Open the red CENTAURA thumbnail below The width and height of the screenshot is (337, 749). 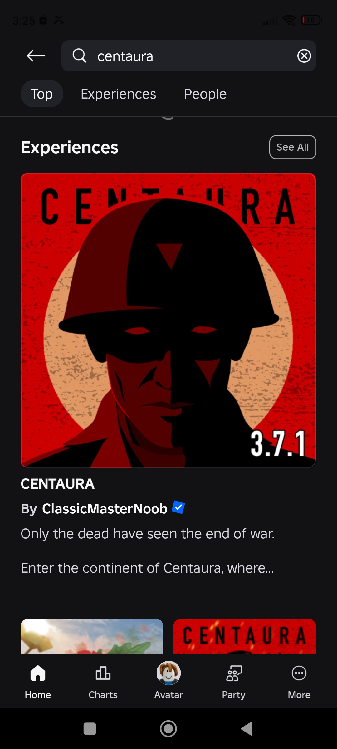click(245, 636)
